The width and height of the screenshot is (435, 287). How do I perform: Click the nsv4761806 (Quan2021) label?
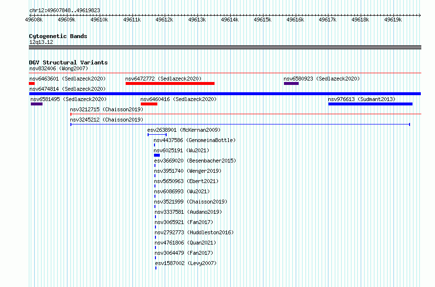(185, 243)
